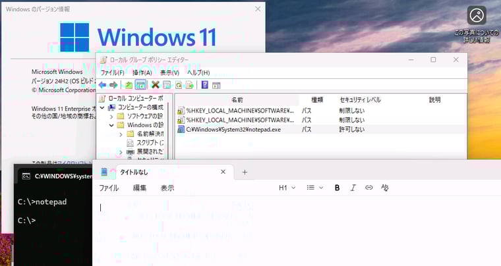Select 展開された item in the tree
The width and height of the screenshot is (501, 266).
[x=150, y=152]
